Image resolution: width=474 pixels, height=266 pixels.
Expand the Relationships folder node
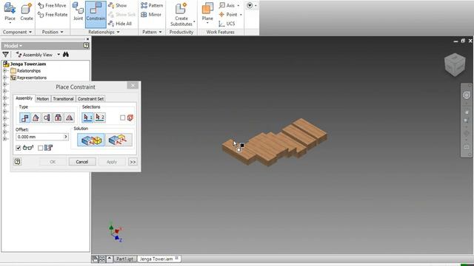point(5,71)
